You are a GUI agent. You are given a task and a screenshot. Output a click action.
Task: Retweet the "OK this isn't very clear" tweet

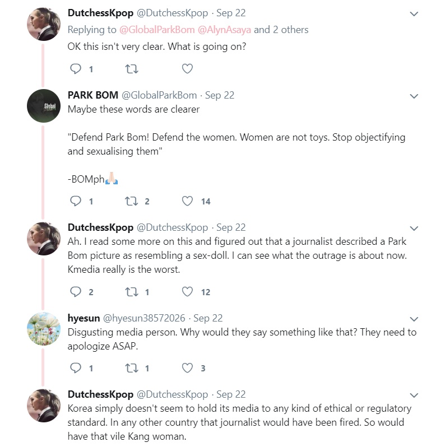coord(132,69)
